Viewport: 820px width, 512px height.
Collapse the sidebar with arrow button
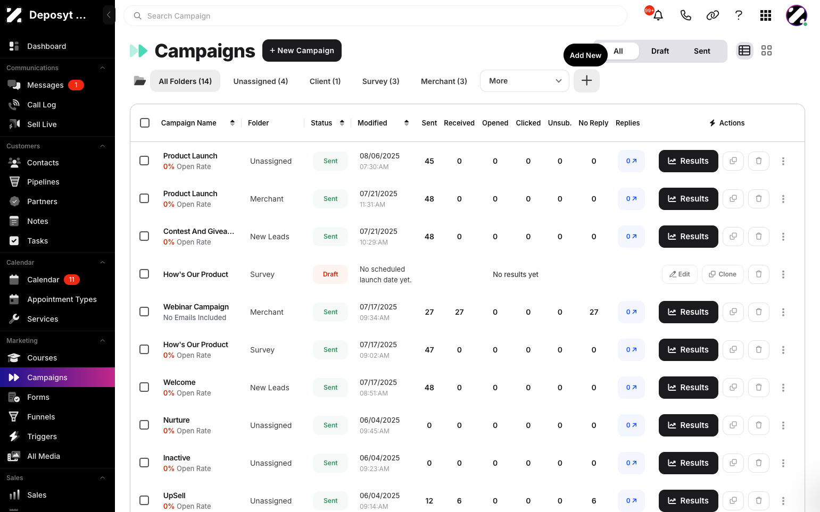point(109,15)
